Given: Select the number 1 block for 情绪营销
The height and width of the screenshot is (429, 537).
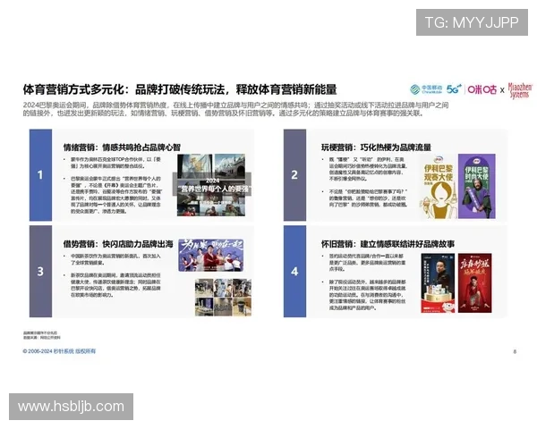Looking at the screenshot, I should pos(40,175).
